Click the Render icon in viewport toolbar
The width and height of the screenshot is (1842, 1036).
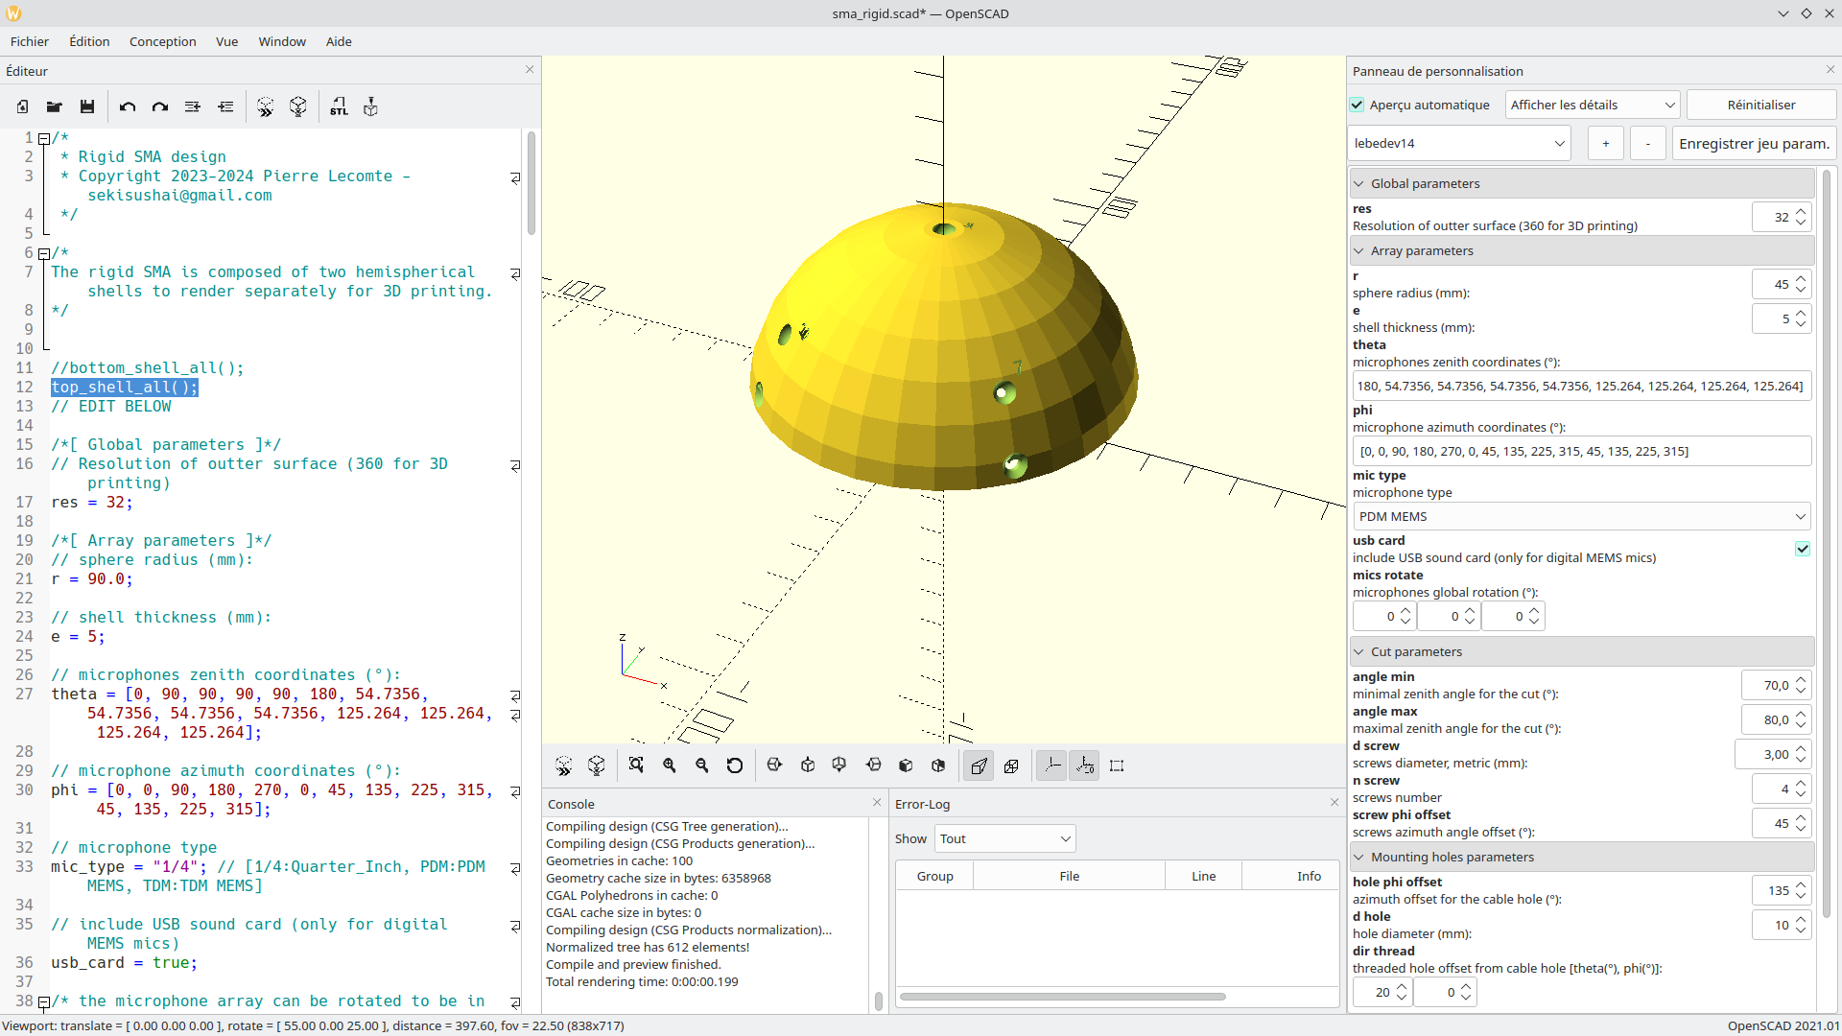point(597,765)
